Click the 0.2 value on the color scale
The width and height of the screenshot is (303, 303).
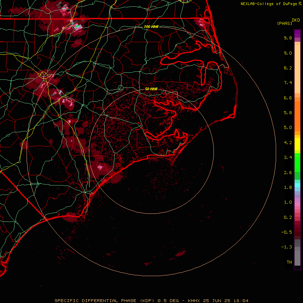[x=288, y=217]
